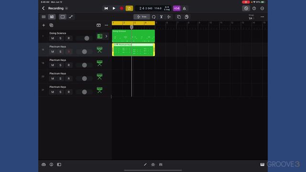Image resolution: width=306 pixels, height=172 pixels.
Task: Duplicate the track with the duplicate icon
Action: pos(51,25)
